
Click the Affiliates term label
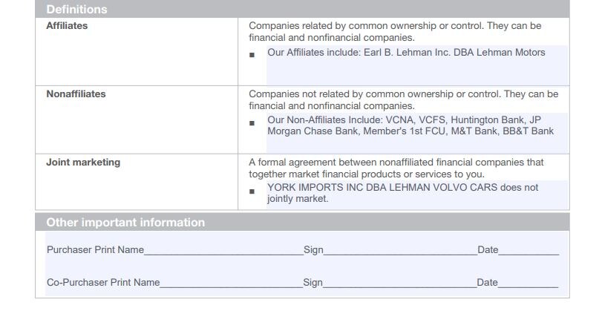click(x=67, y=26)
